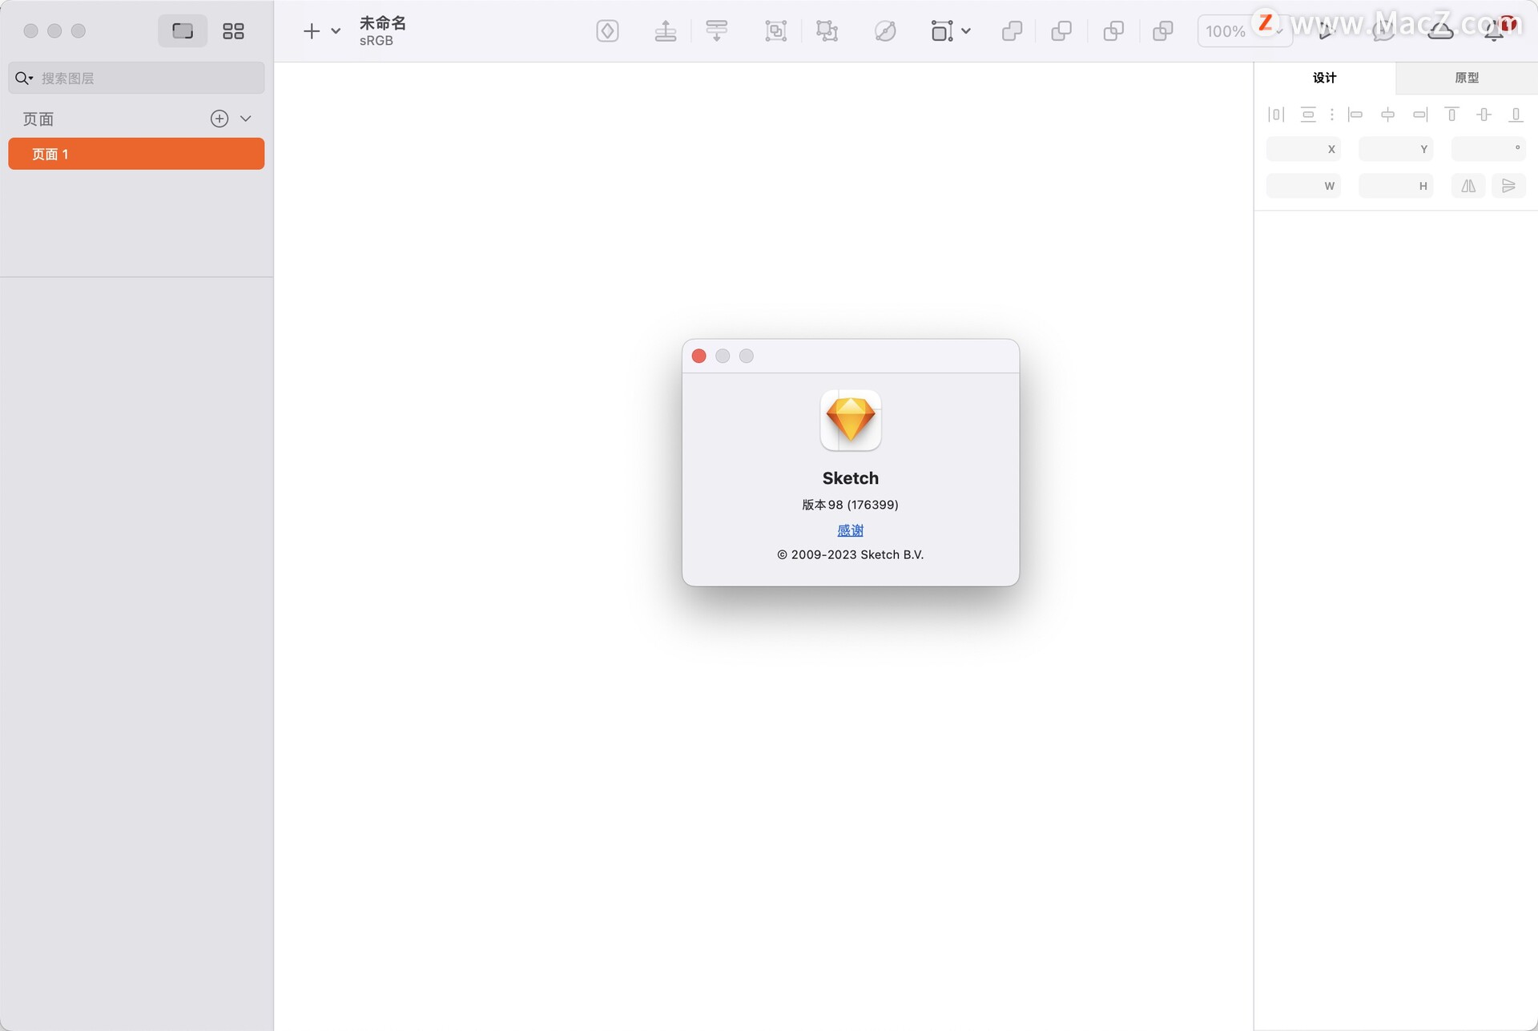The width and height of the screenshot is (1538, 1031).
Task: Click the Difference boolean operation icon
Action: click(x=1162, y=31)
